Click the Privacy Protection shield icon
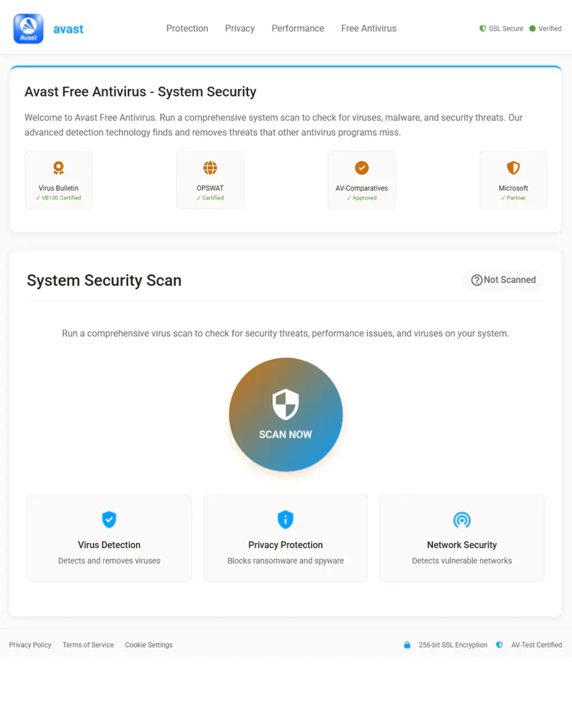This screenshot has width=572, height=704. coord(286,520)
